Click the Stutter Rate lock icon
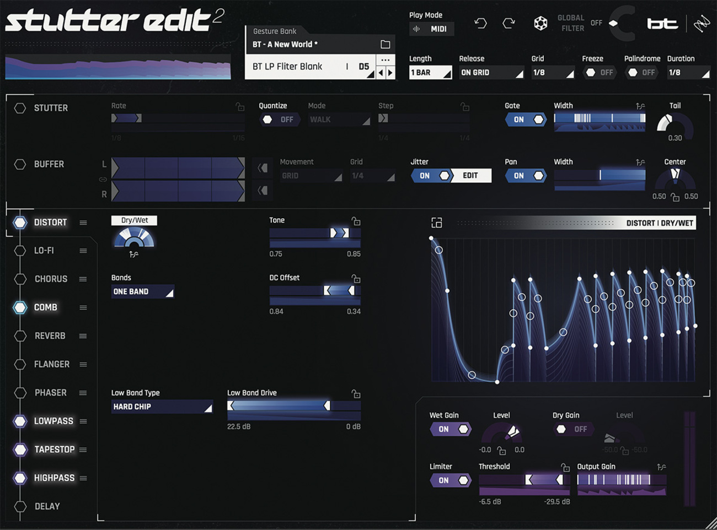The width and height of the screenshot is (717, 530). coord(240,106)
